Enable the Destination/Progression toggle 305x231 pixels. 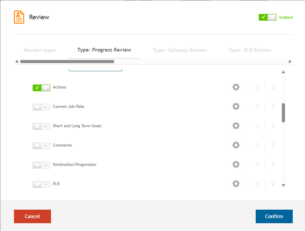tap(41, 165)
